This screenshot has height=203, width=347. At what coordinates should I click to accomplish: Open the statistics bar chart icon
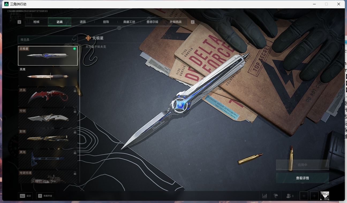point(265,196)
